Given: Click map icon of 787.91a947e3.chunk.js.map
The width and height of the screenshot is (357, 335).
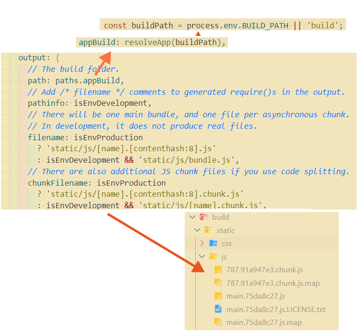Looking at the screenshot, I should (x=218, y=283).
